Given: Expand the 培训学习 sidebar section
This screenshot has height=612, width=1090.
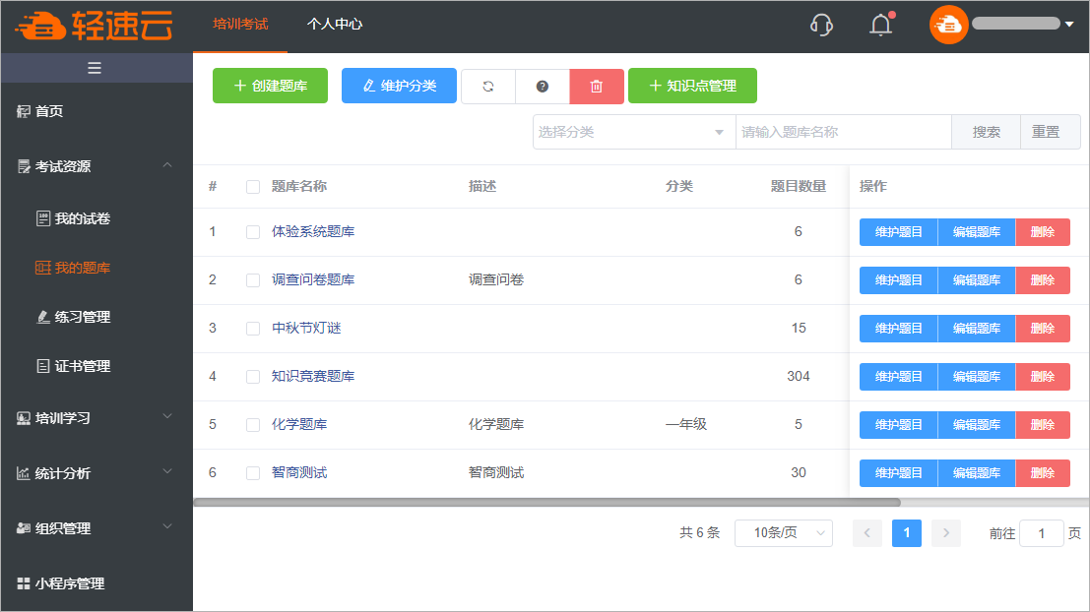Looking at the screenshot, I should [x=96, y=418].
